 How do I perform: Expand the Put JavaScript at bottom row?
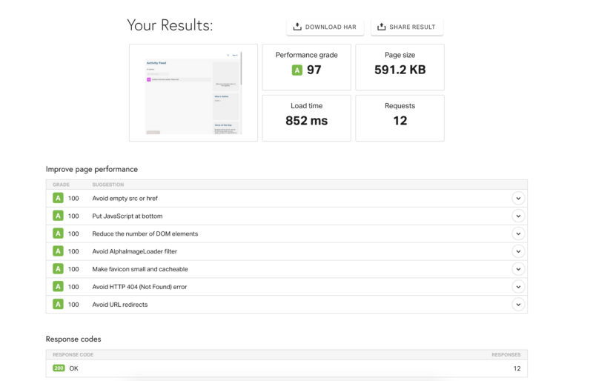(x=518, y=216)
